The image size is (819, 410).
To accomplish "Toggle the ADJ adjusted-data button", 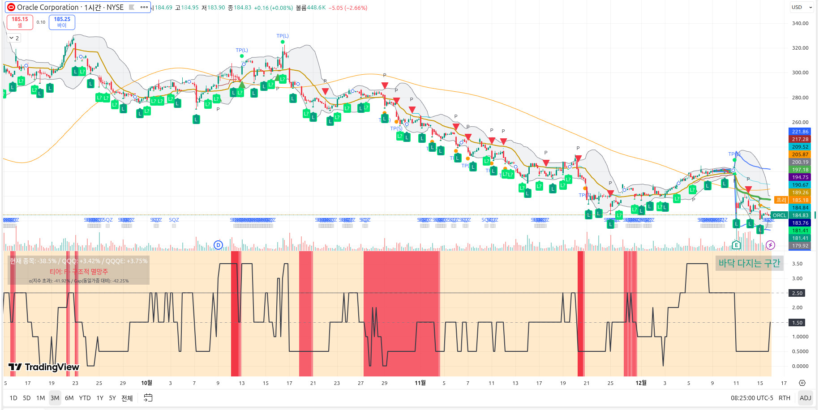I will [x=805, y=397].
